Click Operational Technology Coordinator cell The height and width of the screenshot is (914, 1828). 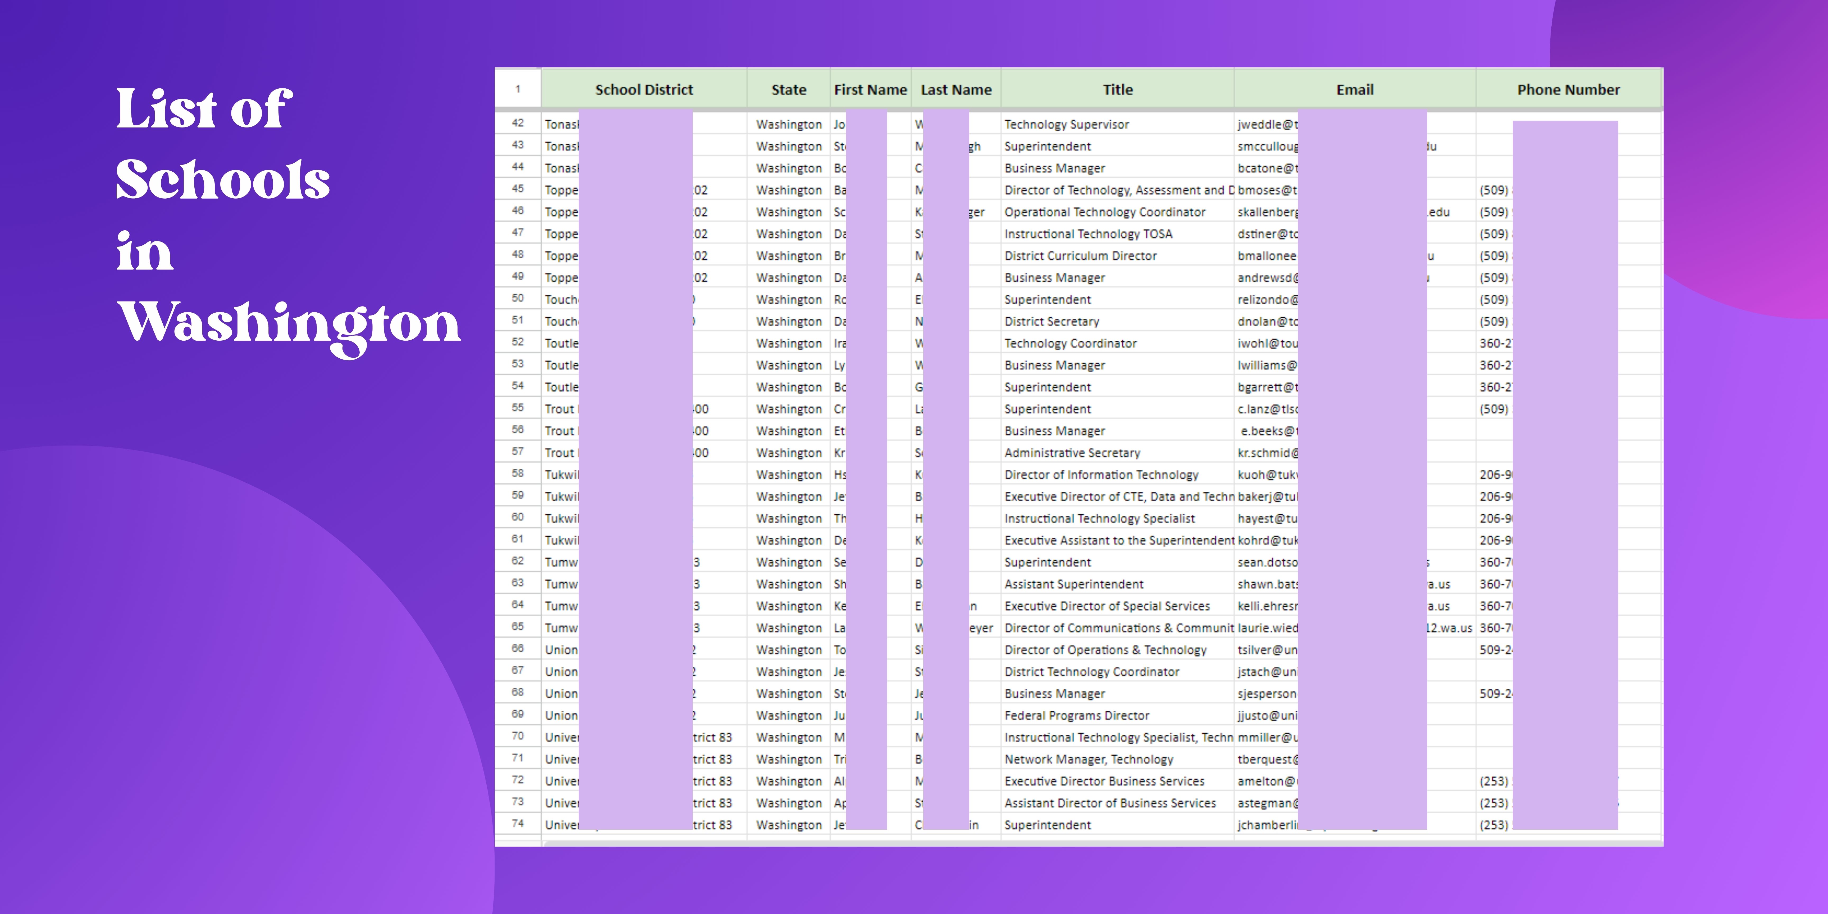[x=1105, y=212]
